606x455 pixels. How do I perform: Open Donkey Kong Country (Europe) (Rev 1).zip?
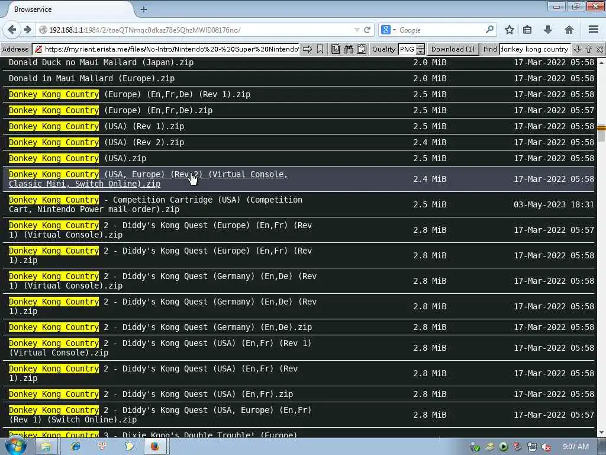(x=130, y=94)
